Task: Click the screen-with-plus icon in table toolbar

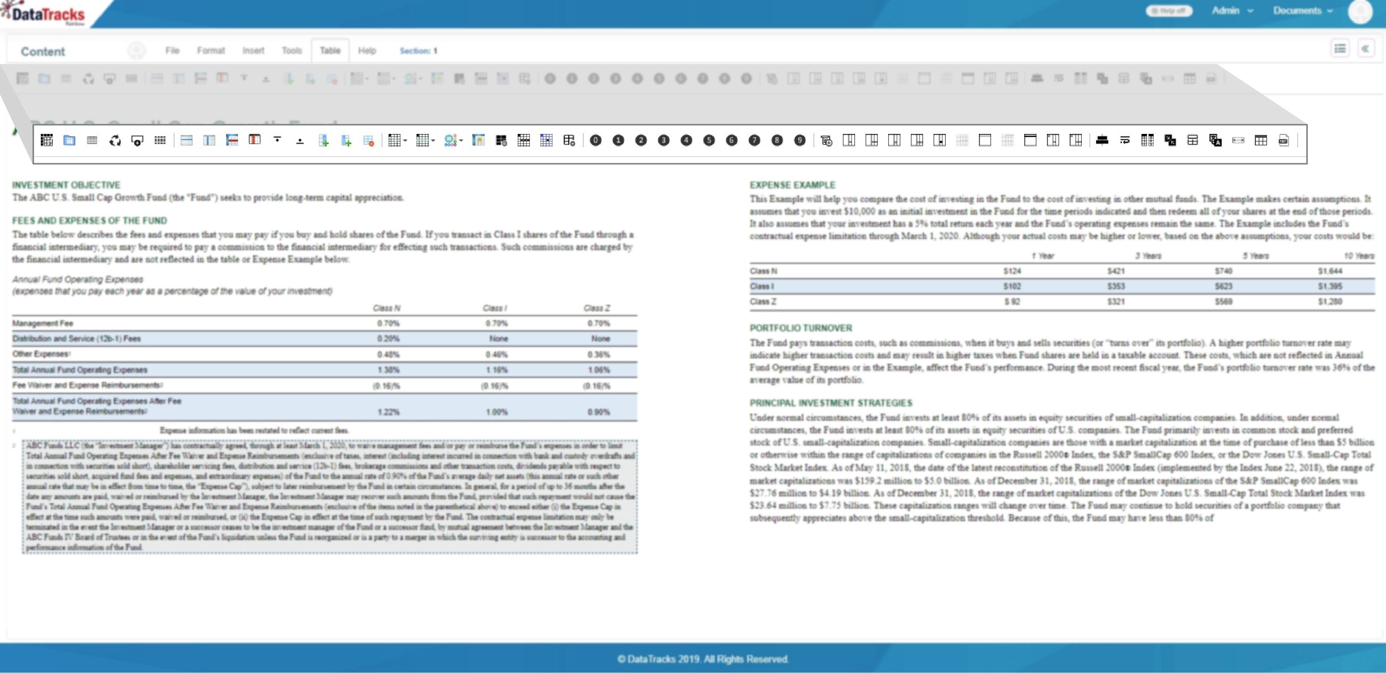Action: point(137,141)
